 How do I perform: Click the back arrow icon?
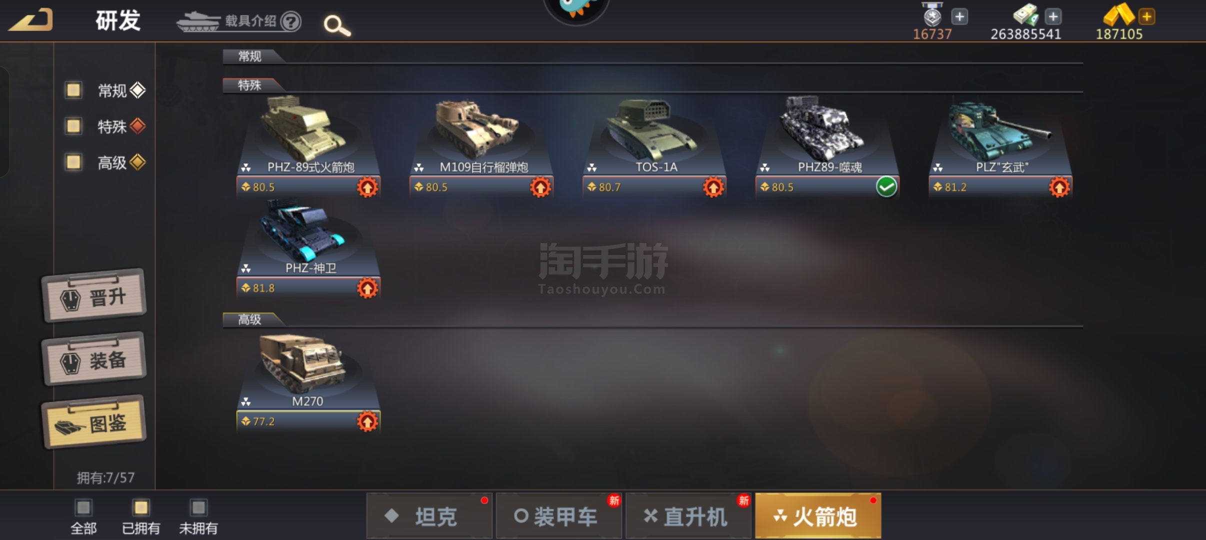(x=31, y=20)
